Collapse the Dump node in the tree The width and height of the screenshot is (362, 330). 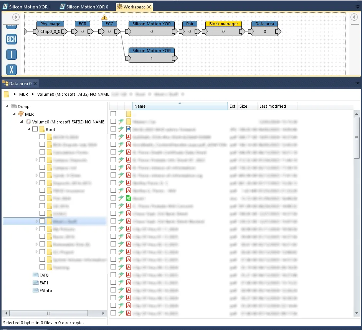7,106
